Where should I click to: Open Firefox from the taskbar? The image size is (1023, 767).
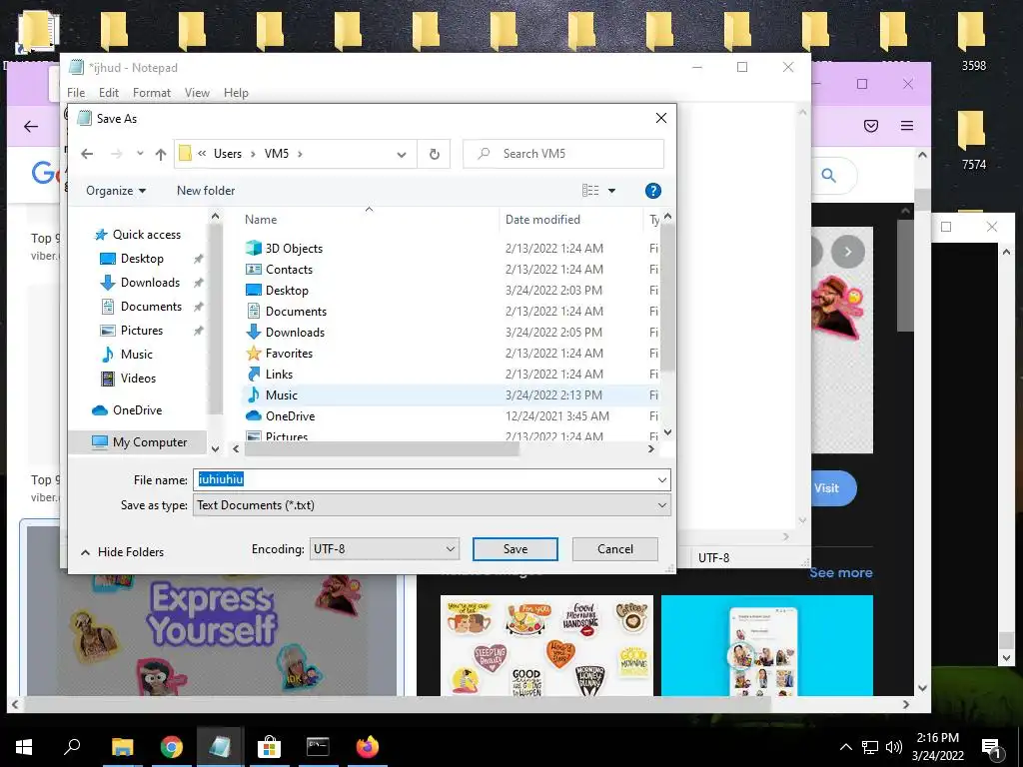tap(368, 746)
